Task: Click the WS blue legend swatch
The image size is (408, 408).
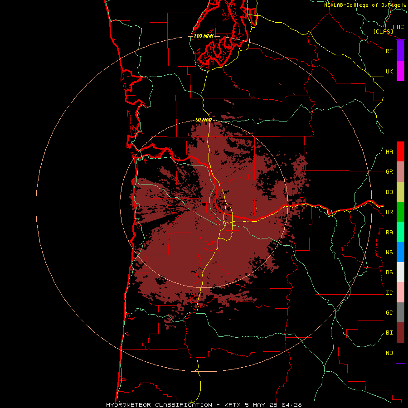Action: tap(400, 252)
